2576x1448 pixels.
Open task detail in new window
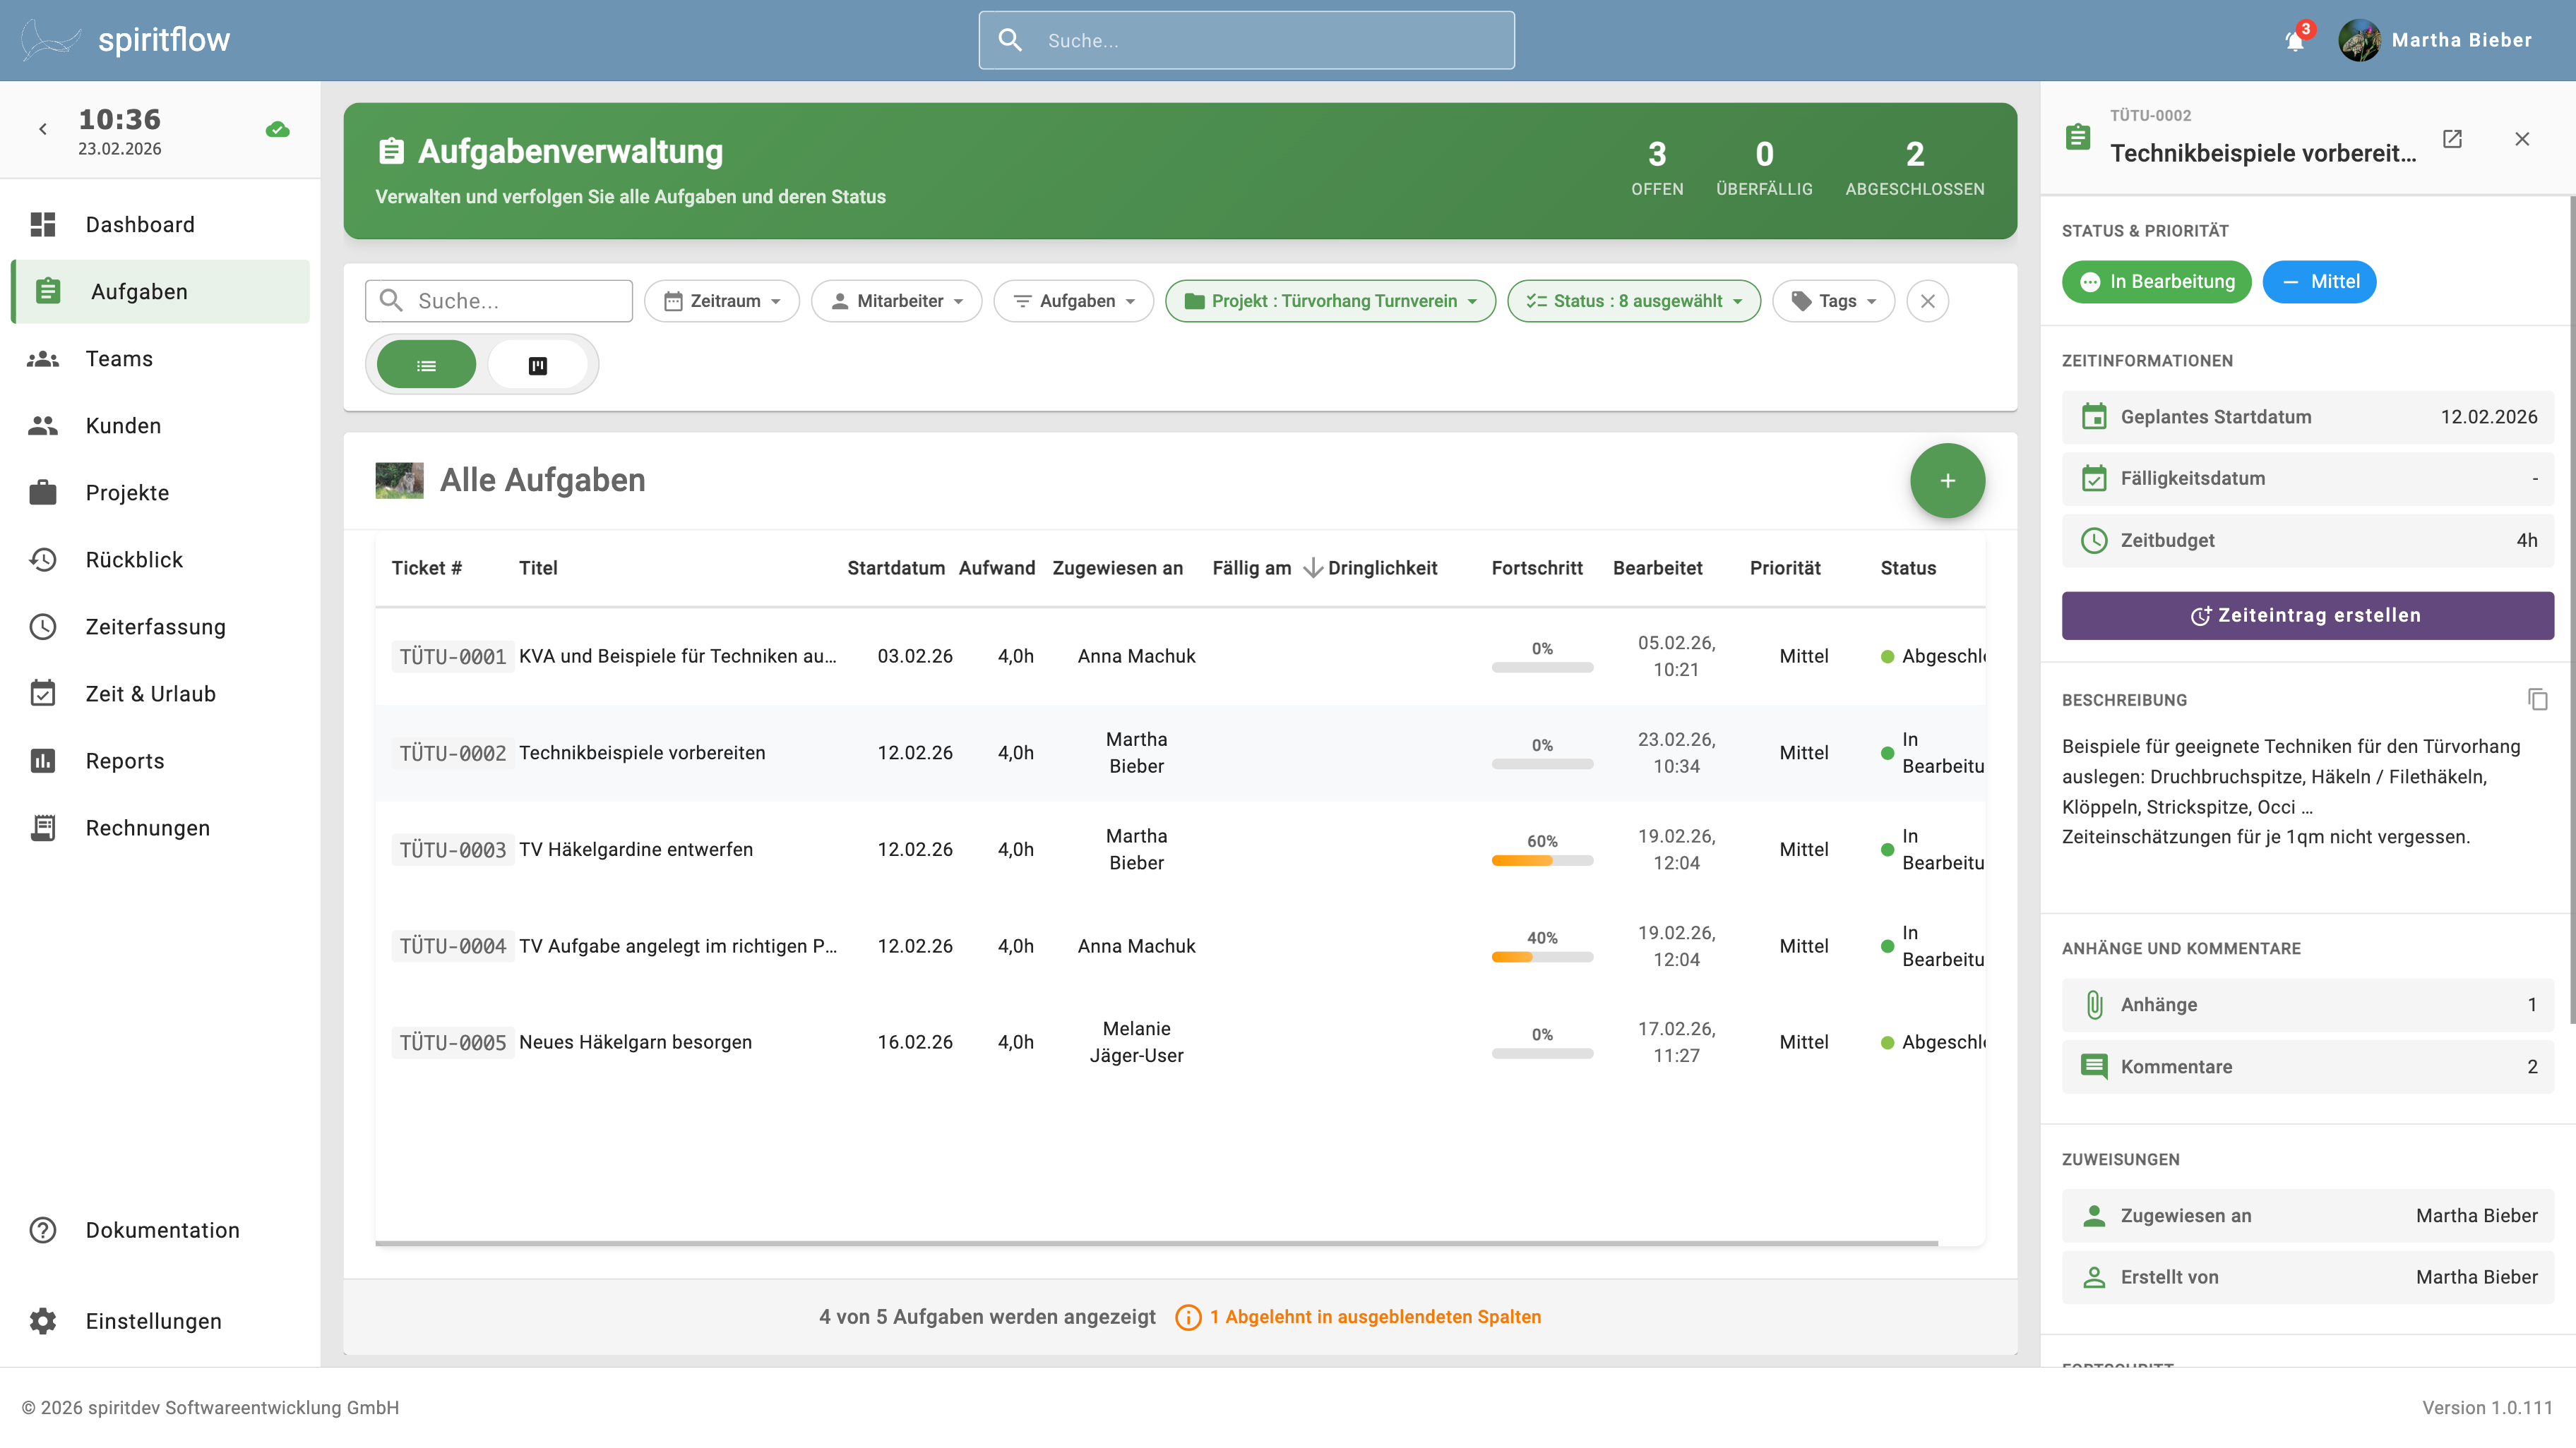tap(2452, 139)
